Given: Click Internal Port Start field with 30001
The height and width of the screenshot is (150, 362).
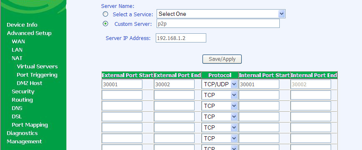Looking at the screenshot, I should 259,84.
